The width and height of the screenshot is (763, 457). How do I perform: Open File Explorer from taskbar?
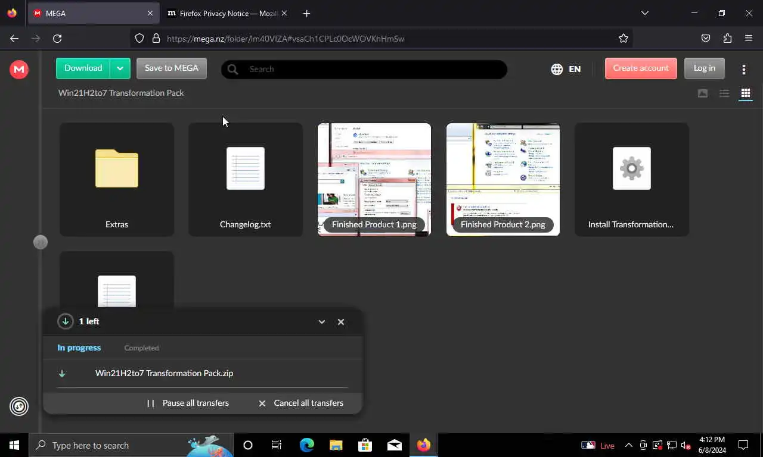coord(336,445)
